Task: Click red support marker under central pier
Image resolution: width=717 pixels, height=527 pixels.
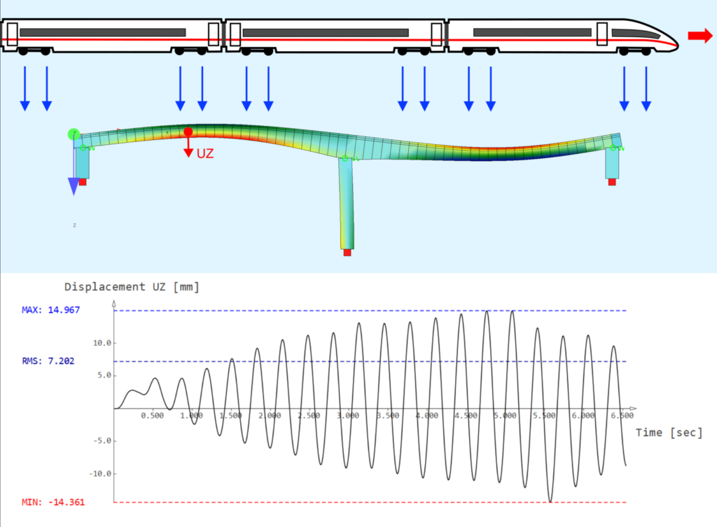Action: 347,253
